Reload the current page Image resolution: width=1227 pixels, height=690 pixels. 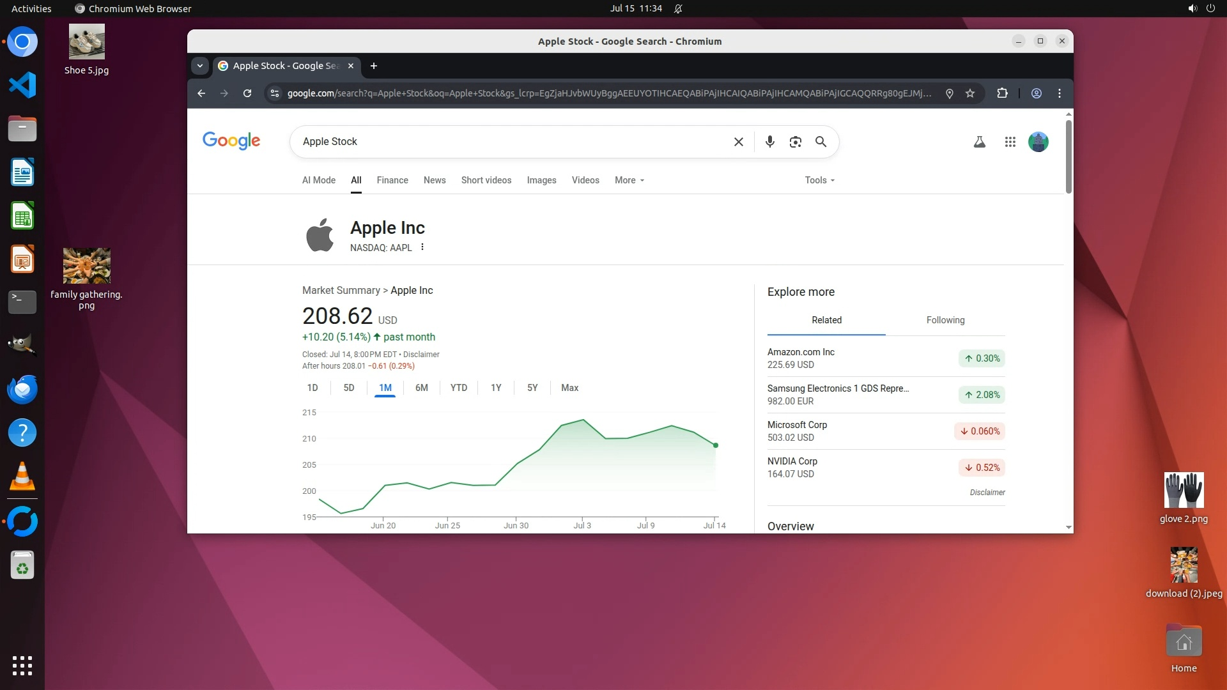click(x=247, y=93)
